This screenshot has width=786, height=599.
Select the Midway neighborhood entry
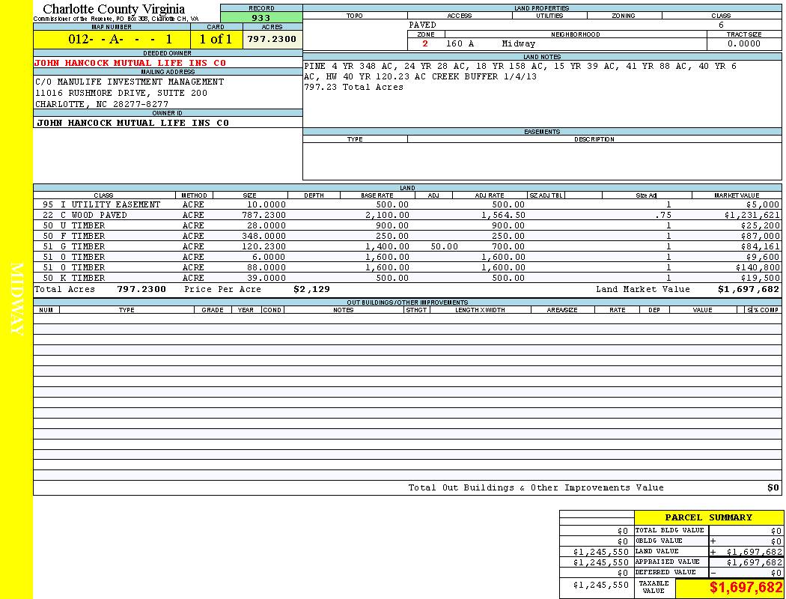pos(518,44)
